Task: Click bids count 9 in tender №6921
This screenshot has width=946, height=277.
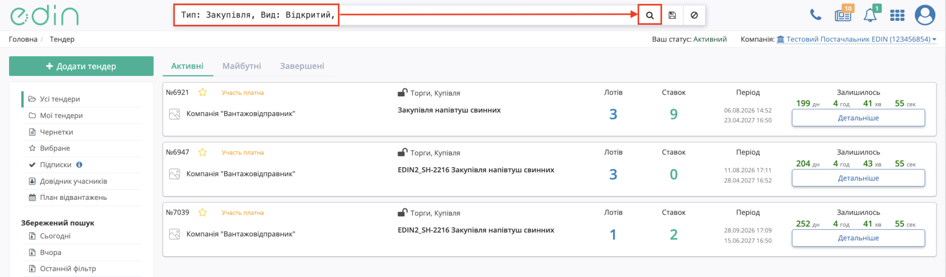Action: (673, 114)
